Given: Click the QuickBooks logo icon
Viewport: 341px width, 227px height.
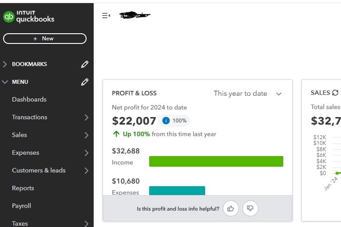Looking at the screenshot, I should tap(9, 17).
